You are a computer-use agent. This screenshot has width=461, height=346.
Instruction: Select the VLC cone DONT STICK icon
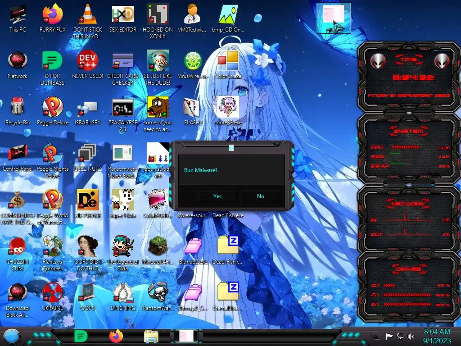(x=88, y=21)
